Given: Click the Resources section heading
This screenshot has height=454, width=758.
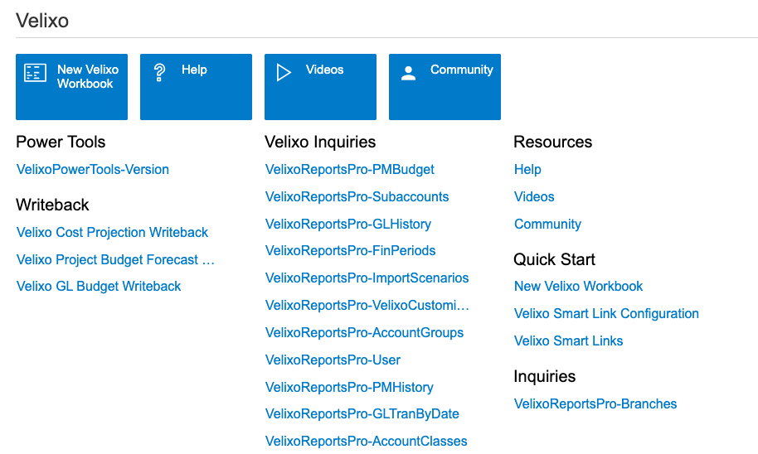Looking at the screenshot, I should click(553, 142).
